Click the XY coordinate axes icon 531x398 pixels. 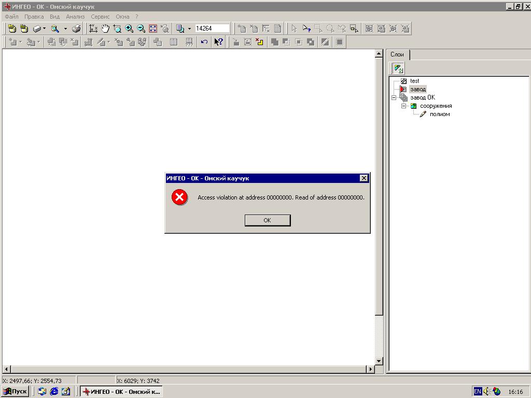tap(93, 29)
